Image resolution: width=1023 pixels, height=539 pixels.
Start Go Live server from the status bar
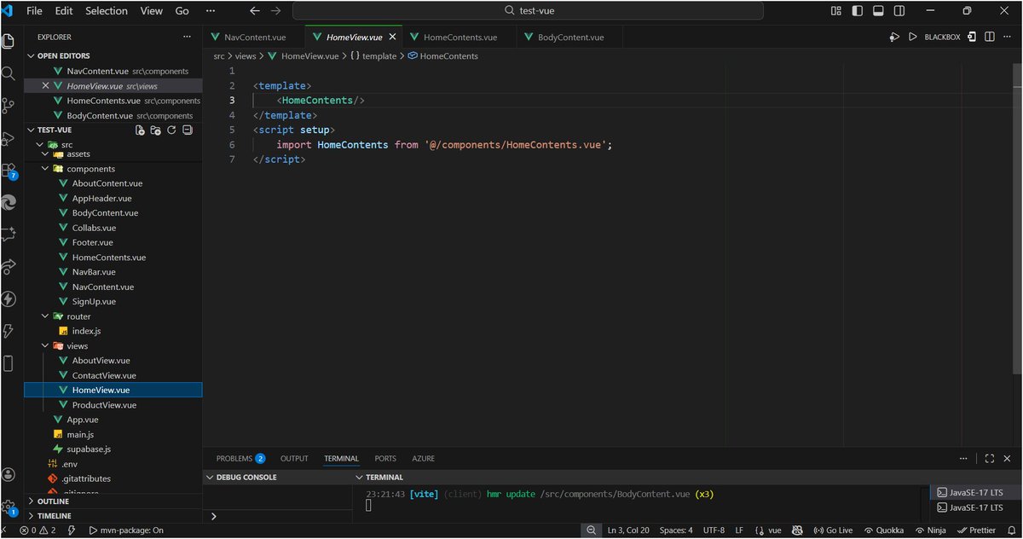click(x=833, y=530)
